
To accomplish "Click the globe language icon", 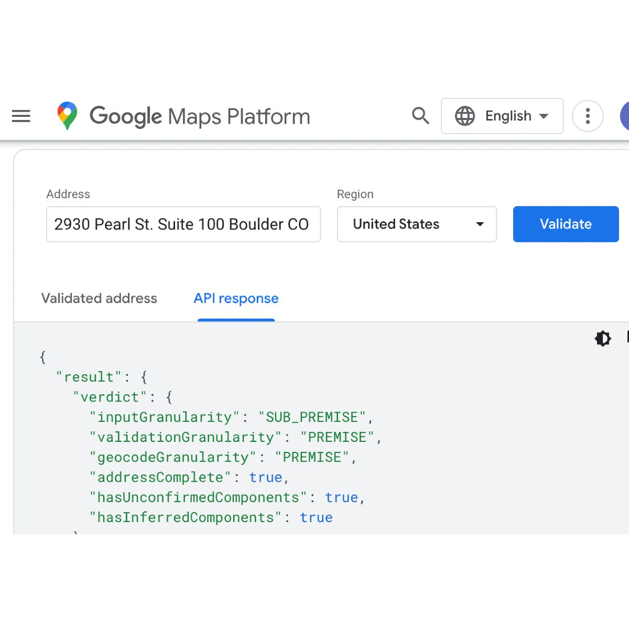I will click(x=464, y=116).
